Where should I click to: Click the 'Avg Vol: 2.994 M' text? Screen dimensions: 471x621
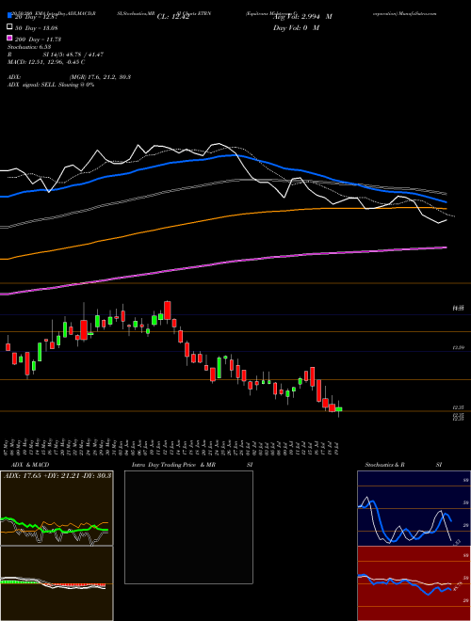(x=302, y=17)
